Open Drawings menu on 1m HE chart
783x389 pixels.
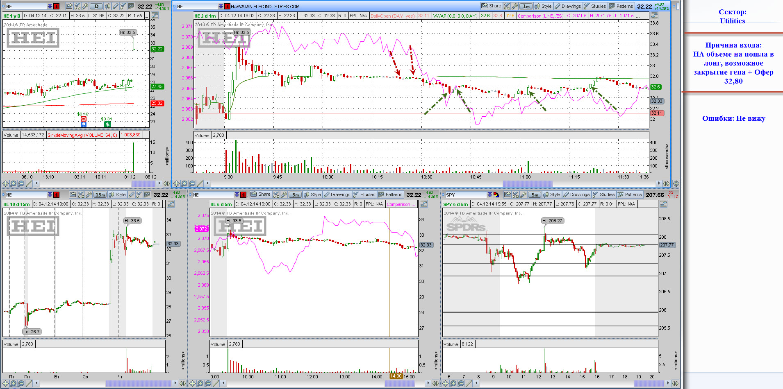tap(568, 6)
